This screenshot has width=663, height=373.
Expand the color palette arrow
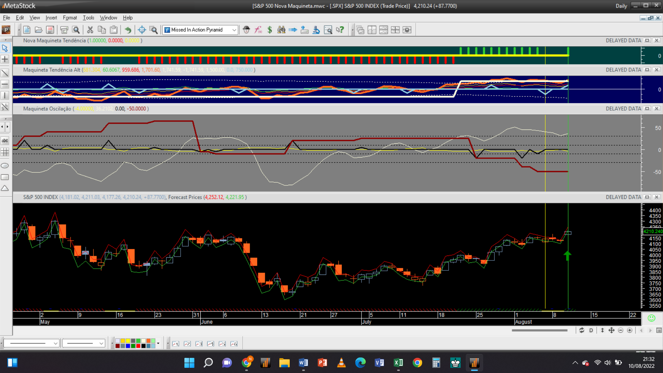[x=158, y=343]
